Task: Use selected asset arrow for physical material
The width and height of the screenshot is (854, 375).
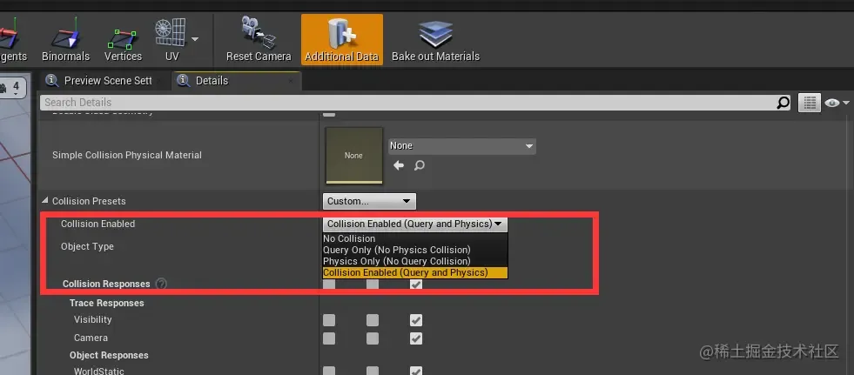Action: point(399,165)
